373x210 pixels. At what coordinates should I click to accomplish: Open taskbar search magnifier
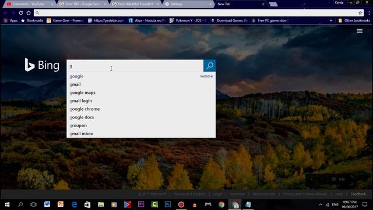[20, 205]
